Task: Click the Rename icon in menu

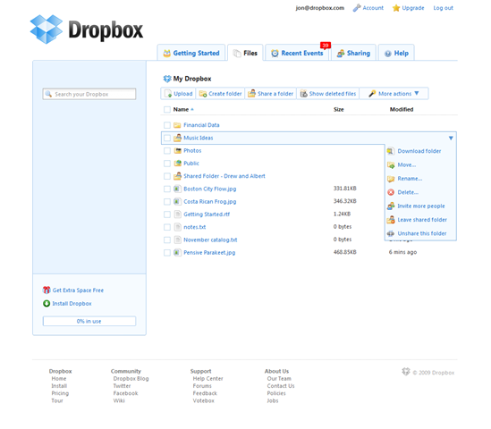Action: point(391,179)
